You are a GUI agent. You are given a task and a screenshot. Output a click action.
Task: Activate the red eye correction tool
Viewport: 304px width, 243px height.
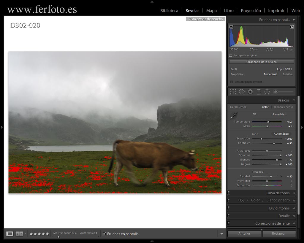(x=250, y=92)
